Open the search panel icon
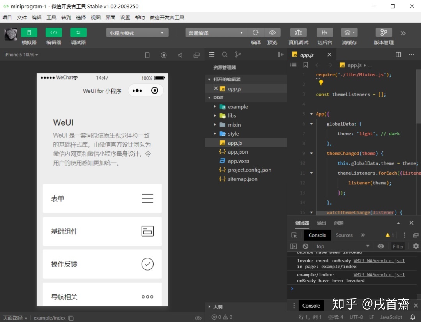The image size is (421, 322). tap(225, 55)
